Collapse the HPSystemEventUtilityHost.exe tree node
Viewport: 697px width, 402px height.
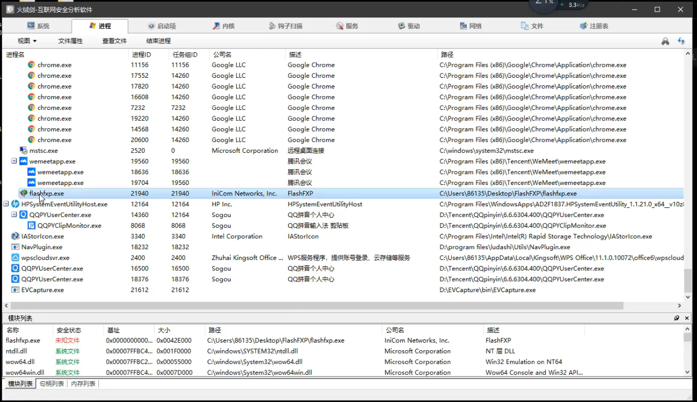tap(7, 204)
